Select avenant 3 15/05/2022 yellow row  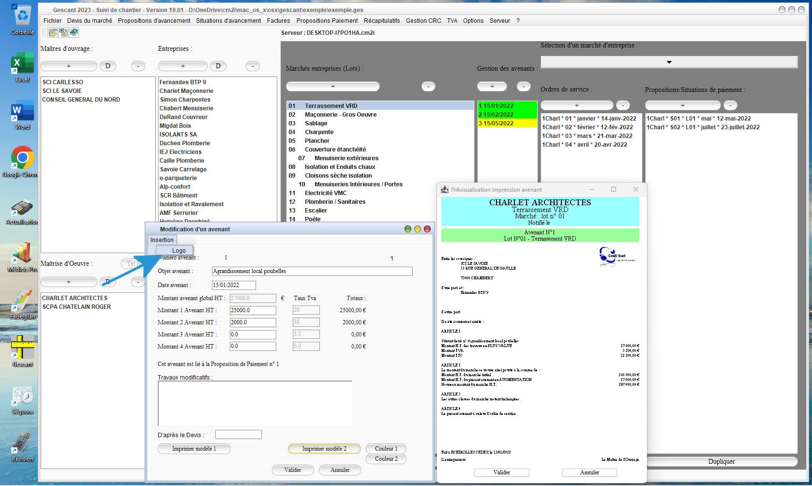click(x=507, y=123)
